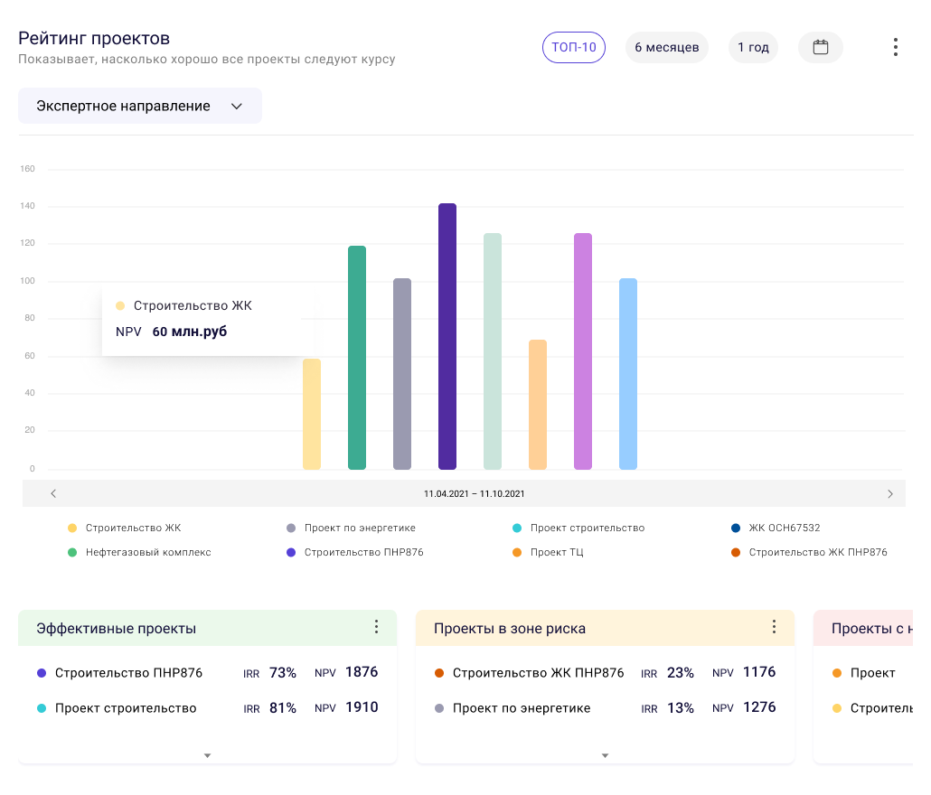
Task: Open options menu for Эффективные проекты card
Action: click(376, 627)
